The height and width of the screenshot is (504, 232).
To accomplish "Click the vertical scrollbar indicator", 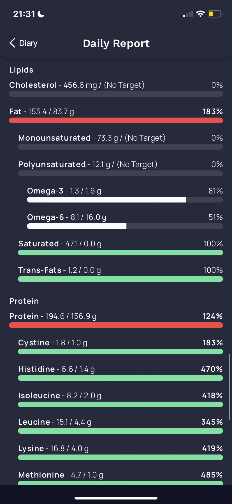I will 229,387.
